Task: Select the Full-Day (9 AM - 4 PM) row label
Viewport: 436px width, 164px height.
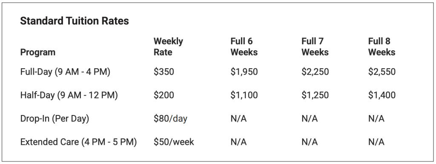Action: [65, 72]
